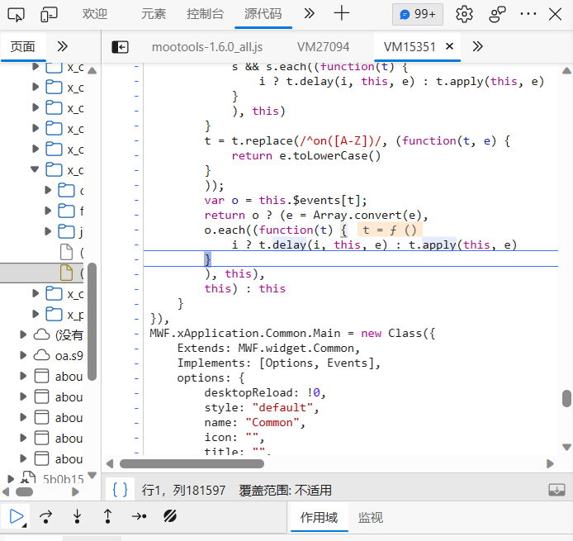573x541 pixels.
Task: Expand the oa.s9 cloud domain node
Action: click(x=24, y=356)
